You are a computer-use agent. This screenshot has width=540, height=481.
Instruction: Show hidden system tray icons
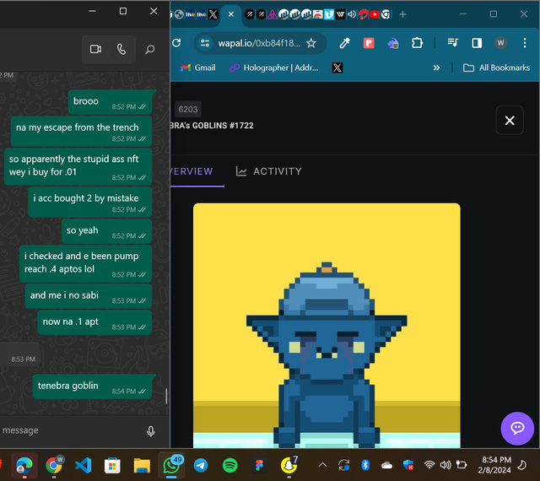coord(322,465)
